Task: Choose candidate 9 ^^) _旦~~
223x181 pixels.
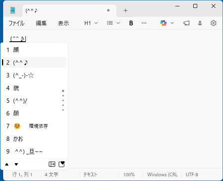Action: (34, 151)
